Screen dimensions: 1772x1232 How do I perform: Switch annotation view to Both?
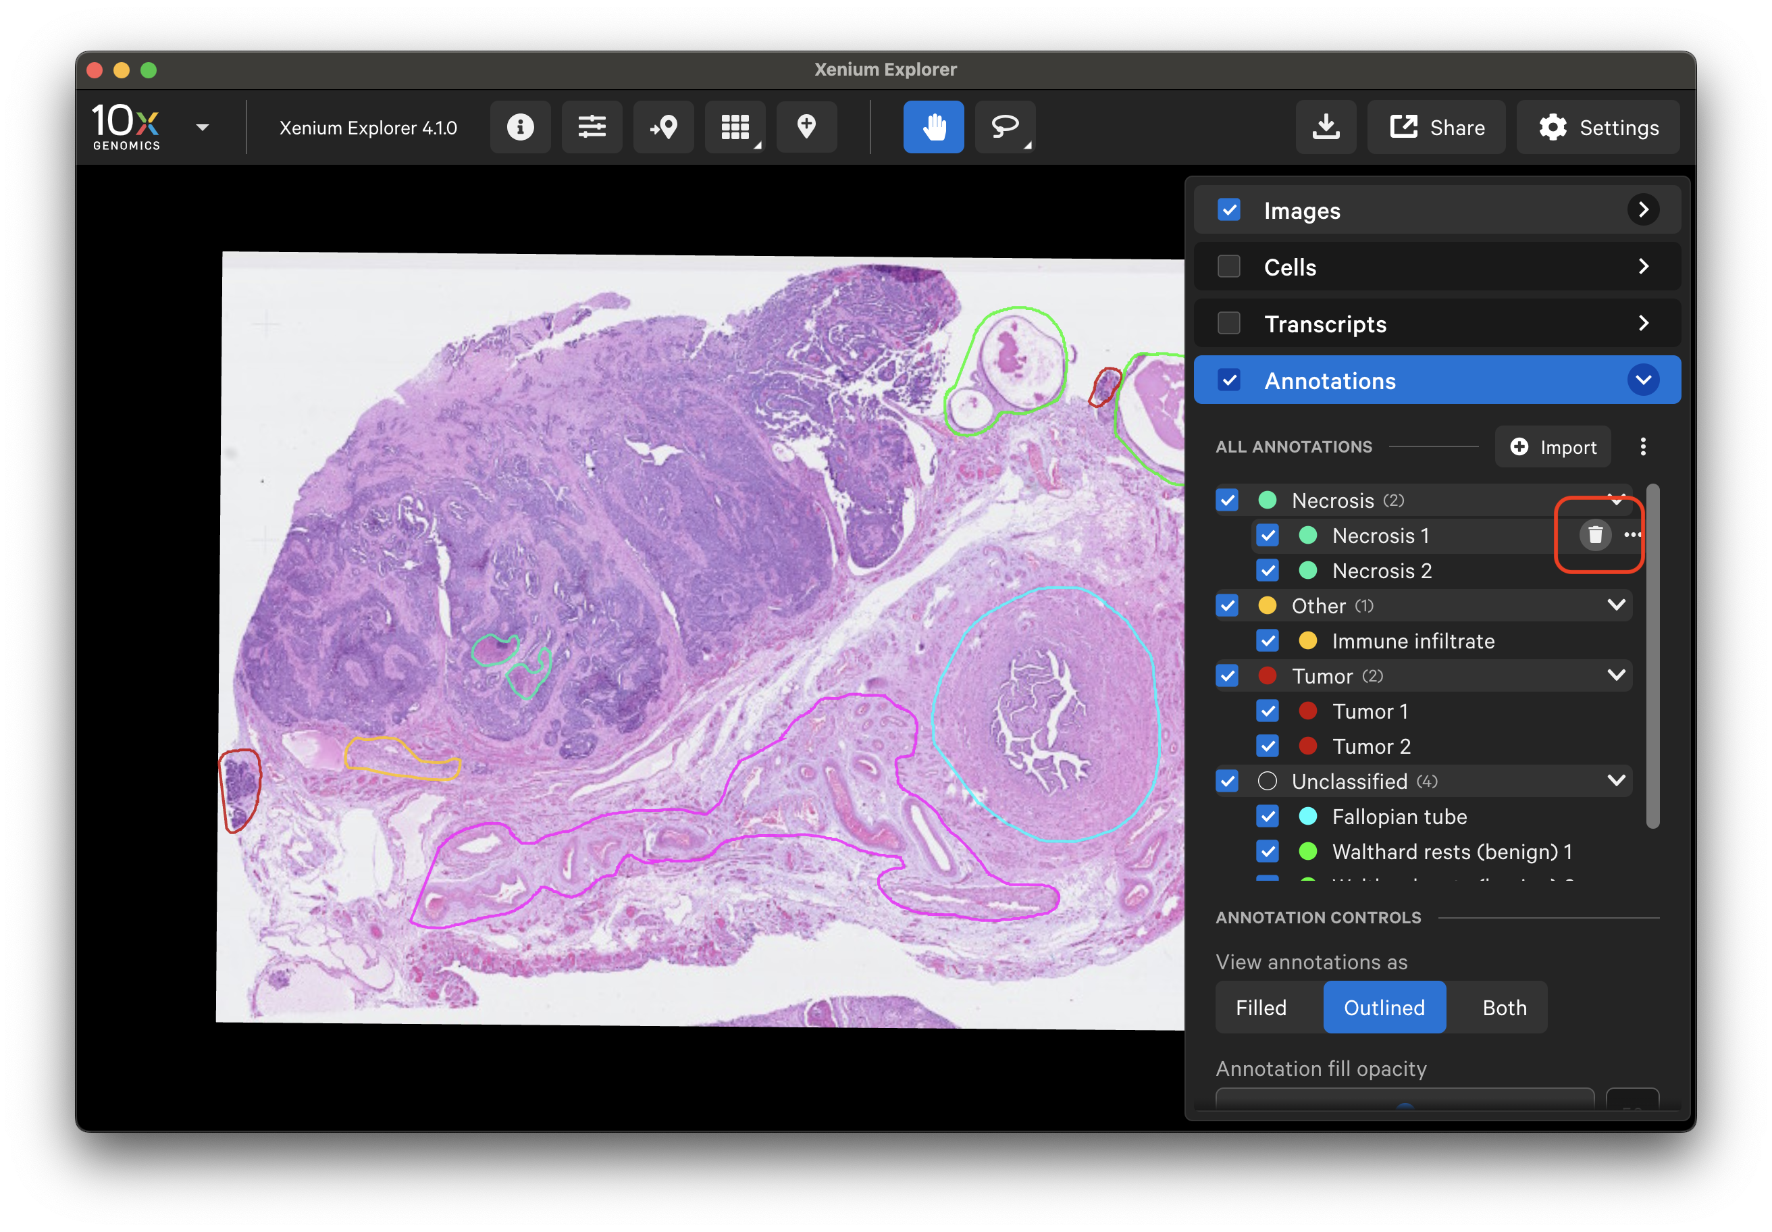point(1503,1007)
